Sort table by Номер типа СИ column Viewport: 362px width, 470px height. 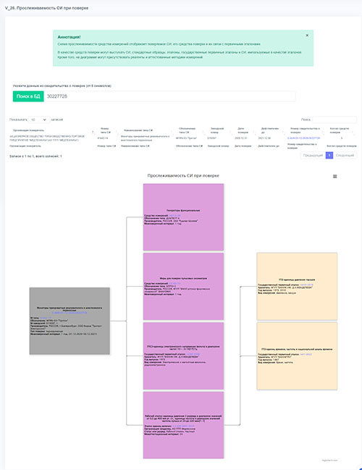click(104, 130)
